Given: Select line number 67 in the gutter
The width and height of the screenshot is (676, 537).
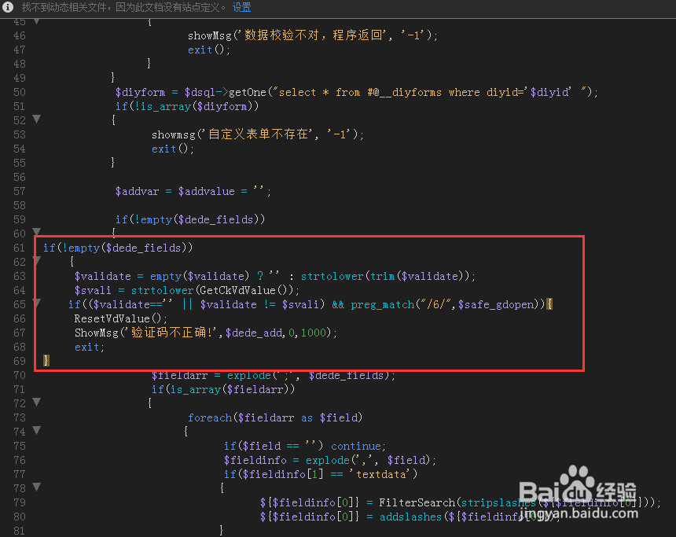Looking at the screenshot, I should coord(20,333).
